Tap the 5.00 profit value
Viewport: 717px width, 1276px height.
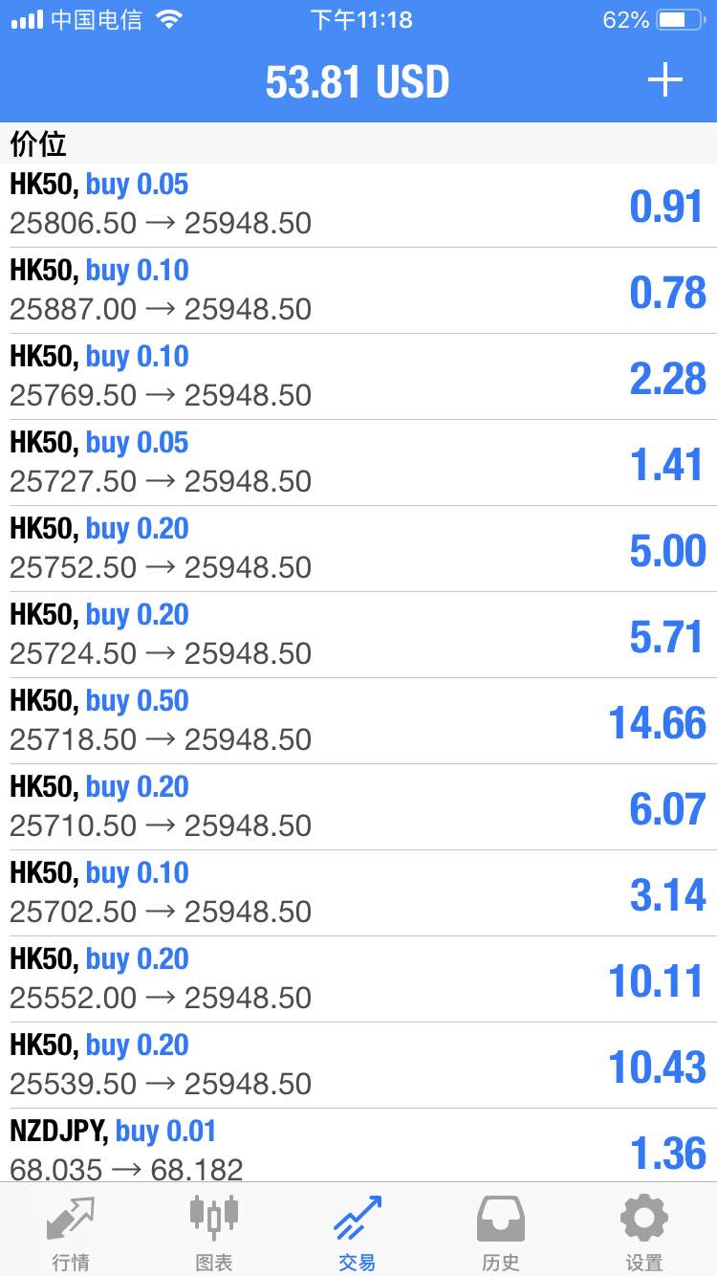click(x=667, y=551)
